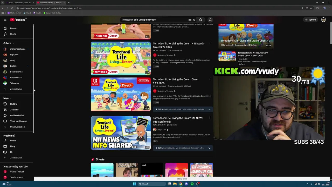The image size is (332, 187).
Task: Open Mayor Mori channel link
Action: pos(162,130)
